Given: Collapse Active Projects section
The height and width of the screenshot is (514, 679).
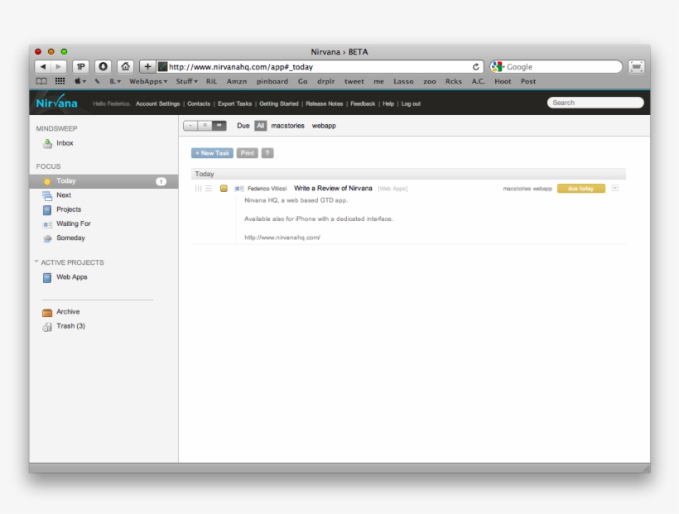Looking at the screenshot, I should coord(36,262).
